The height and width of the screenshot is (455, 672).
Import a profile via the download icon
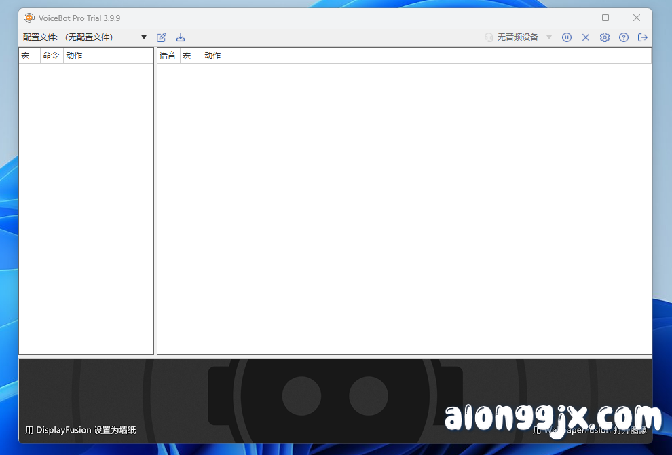[x=180, y=37]
